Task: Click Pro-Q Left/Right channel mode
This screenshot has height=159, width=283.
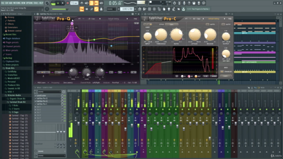Action: 96,83
